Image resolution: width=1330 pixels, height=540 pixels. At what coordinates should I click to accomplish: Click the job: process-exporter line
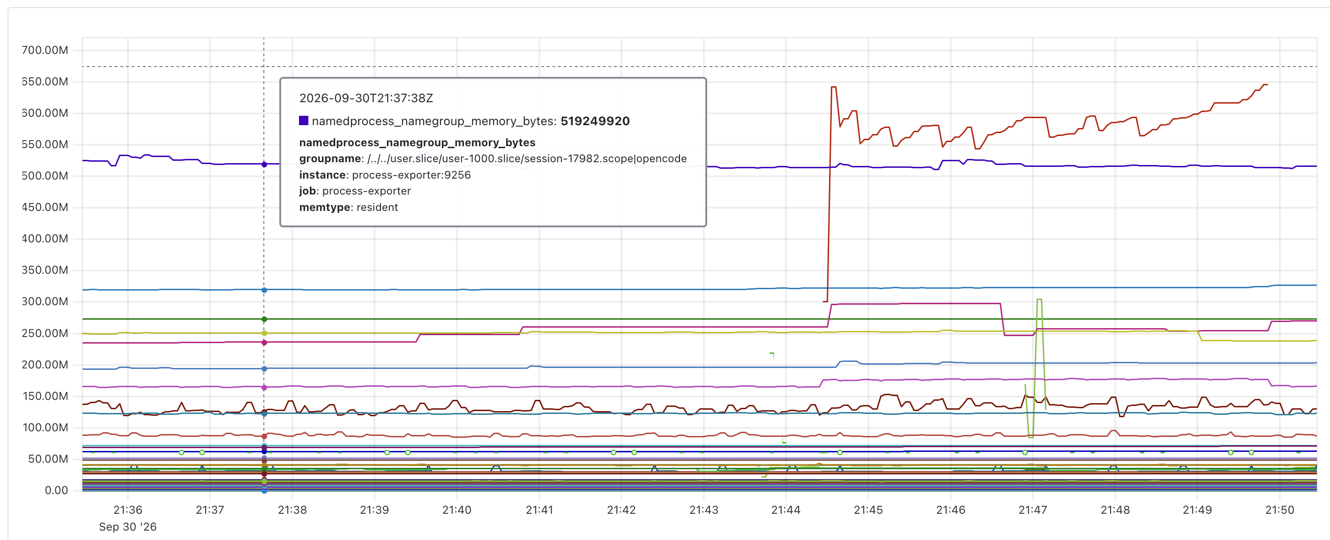point(355,191)
